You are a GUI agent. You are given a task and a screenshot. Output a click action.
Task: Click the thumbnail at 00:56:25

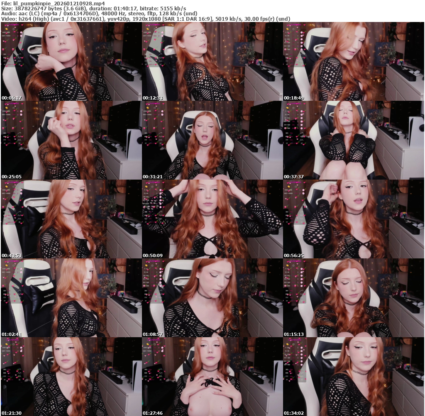click(x=353, y=219)
